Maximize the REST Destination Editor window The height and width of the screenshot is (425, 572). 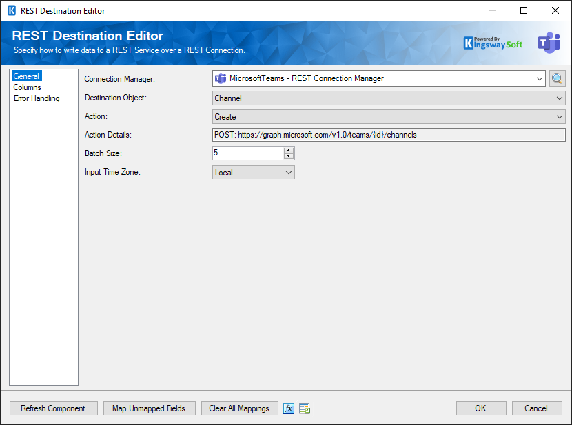(524, 10)
